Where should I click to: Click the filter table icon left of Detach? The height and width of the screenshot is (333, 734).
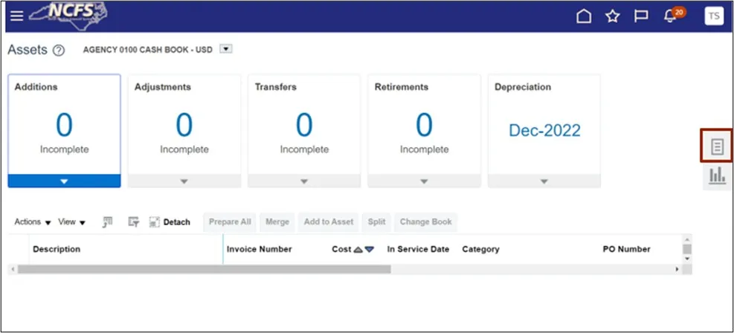[134, 222]
